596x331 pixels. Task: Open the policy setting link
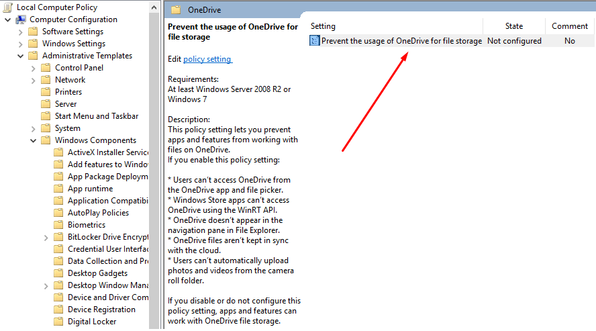(x=207, y=59)
